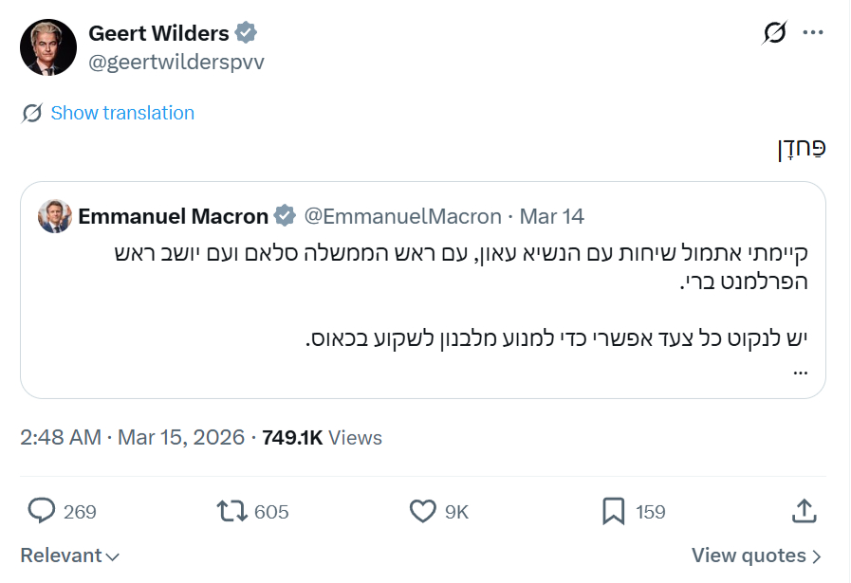Click the Grok icon beside more options
The image size is (851, 583).
tap(774, 33)
